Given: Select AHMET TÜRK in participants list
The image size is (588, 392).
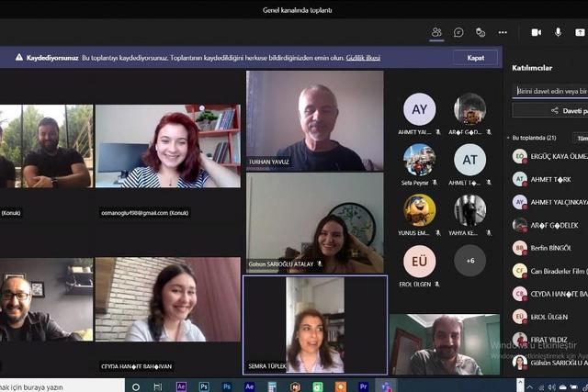Looking at the screenshot, I should (550, 179).
